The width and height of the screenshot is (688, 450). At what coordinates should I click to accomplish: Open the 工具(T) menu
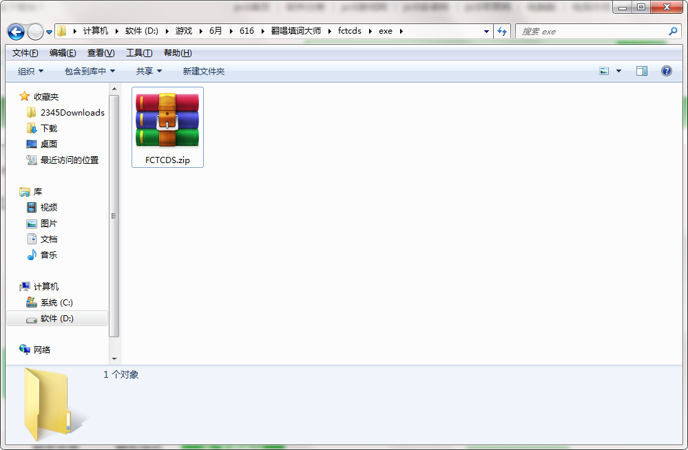tap(138, 53)
